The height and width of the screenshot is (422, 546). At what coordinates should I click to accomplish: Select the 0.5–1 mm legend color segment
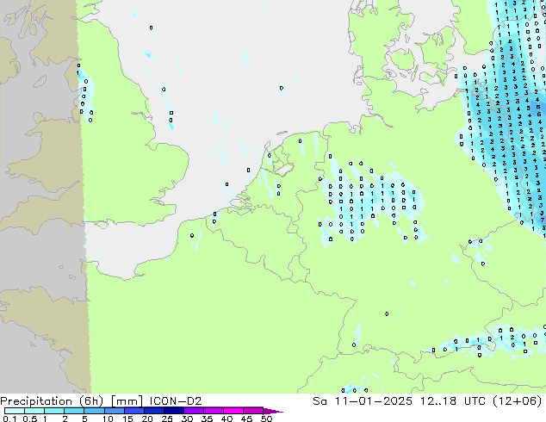click(34, 411)
